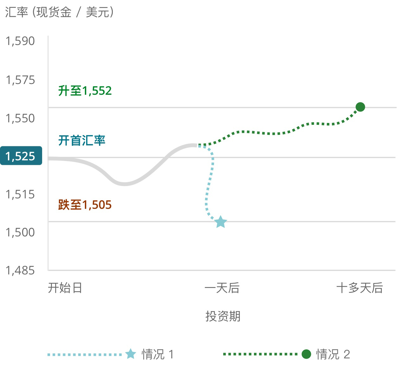Click the 升至1,552 label
Image resolution: width=399 pixels, height=366 pixels.
coord(85,91)
